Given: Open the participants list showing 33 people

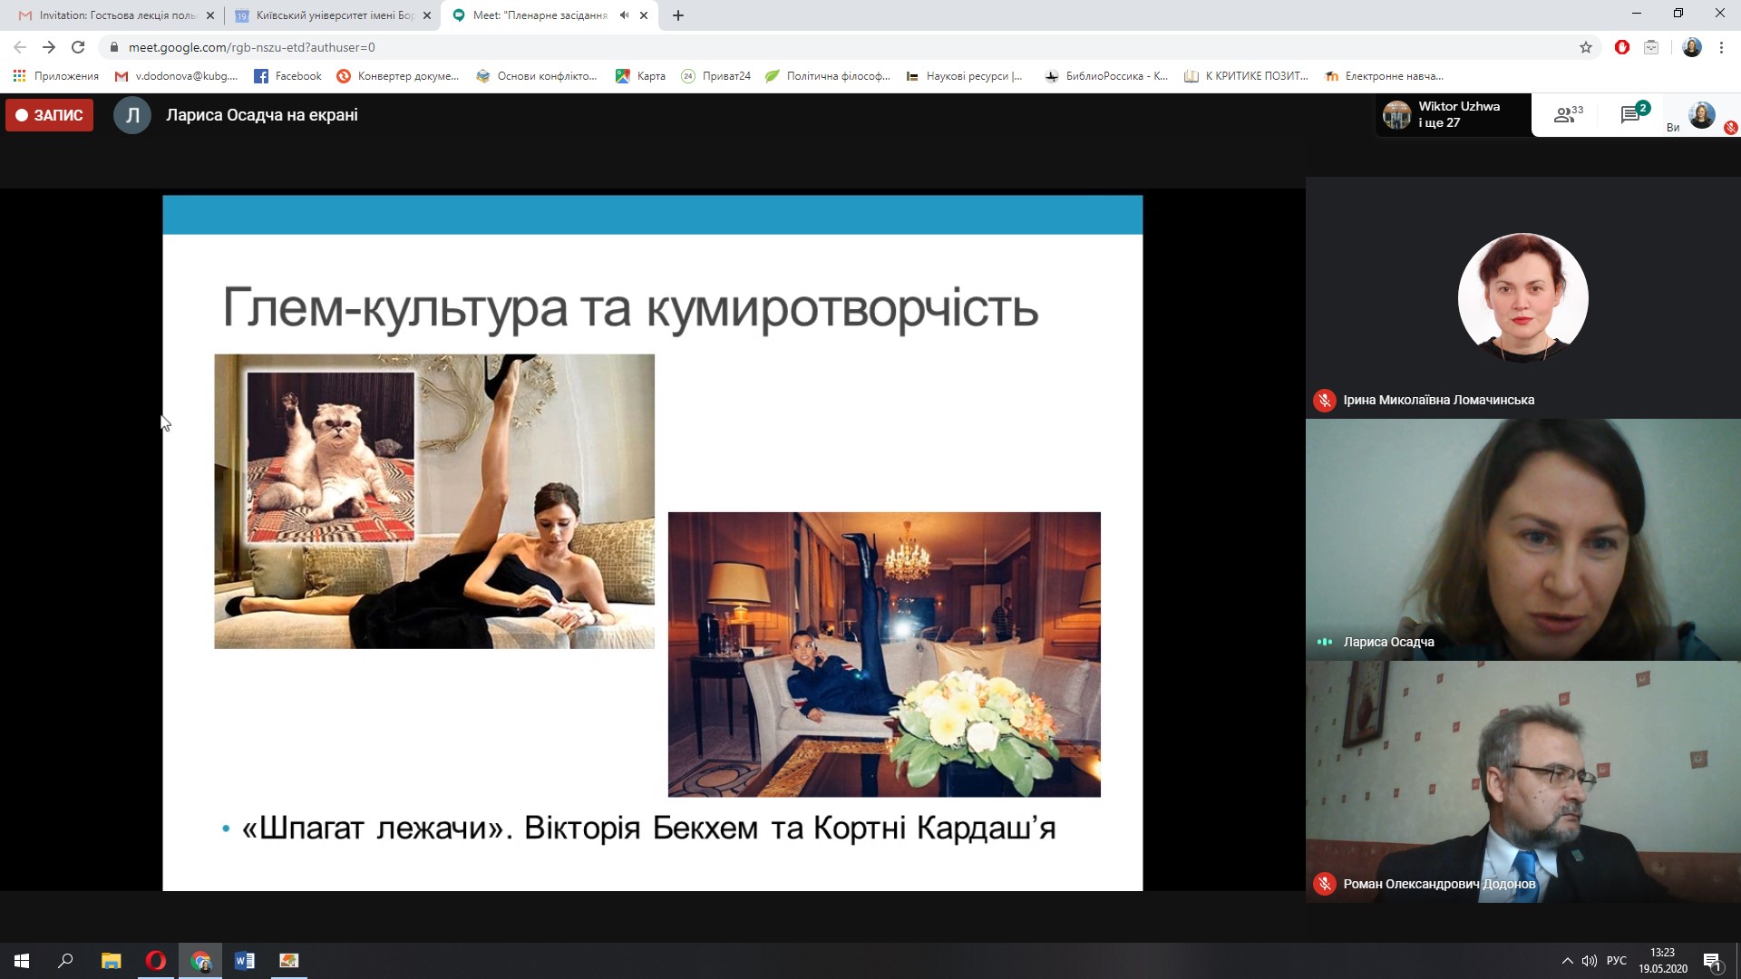Looking at the screenshot, I should (x=1568, y=115).
